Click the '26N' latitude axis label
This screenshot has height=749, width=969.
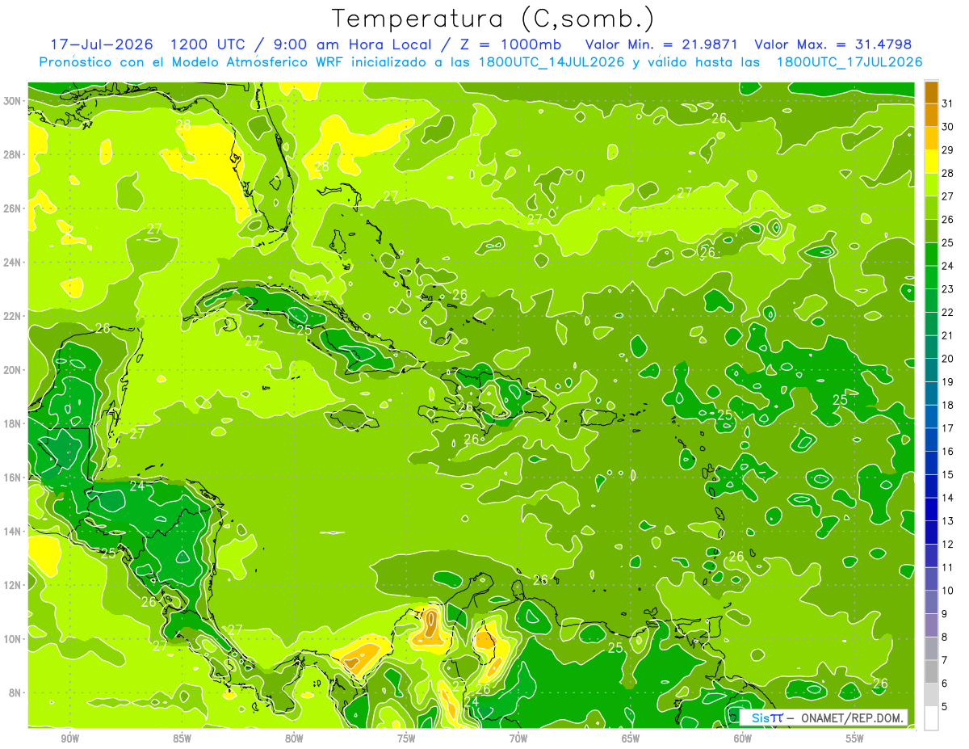tap(14, 208)
